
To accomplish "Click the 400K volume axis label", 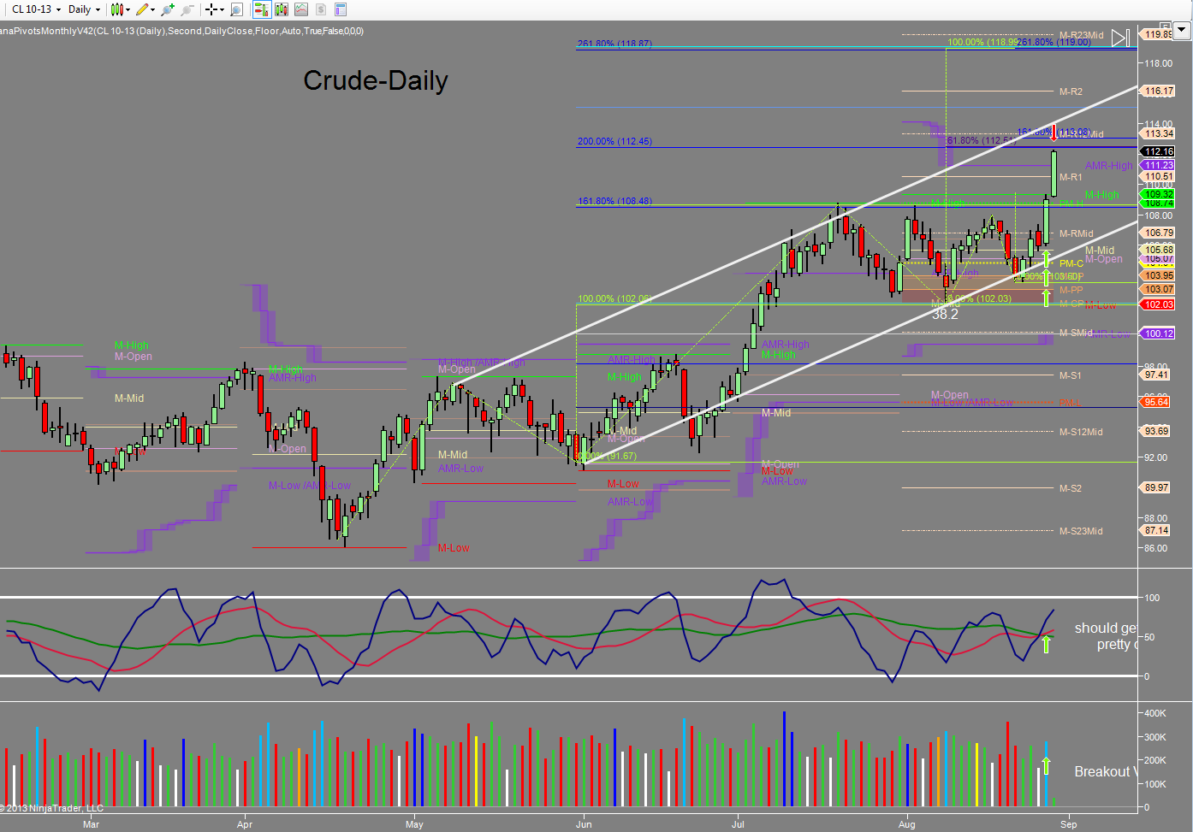I will [x=1155, y=713].
